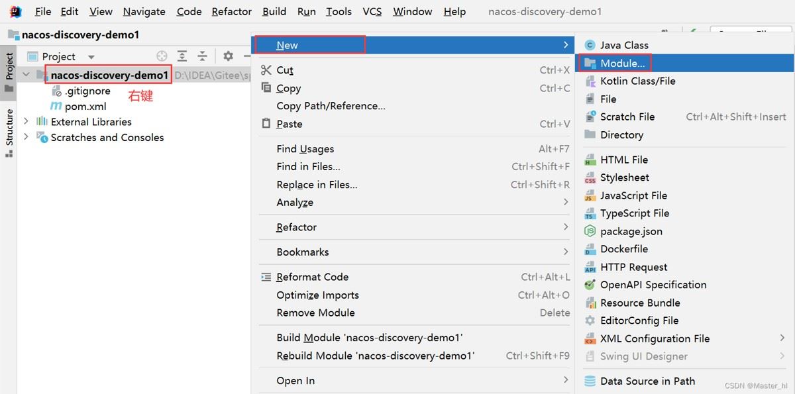Viewport: 795px width, 394px height.
Task: Expand the Refactor submenu arrow in context menu
Action: pos(566,226)
